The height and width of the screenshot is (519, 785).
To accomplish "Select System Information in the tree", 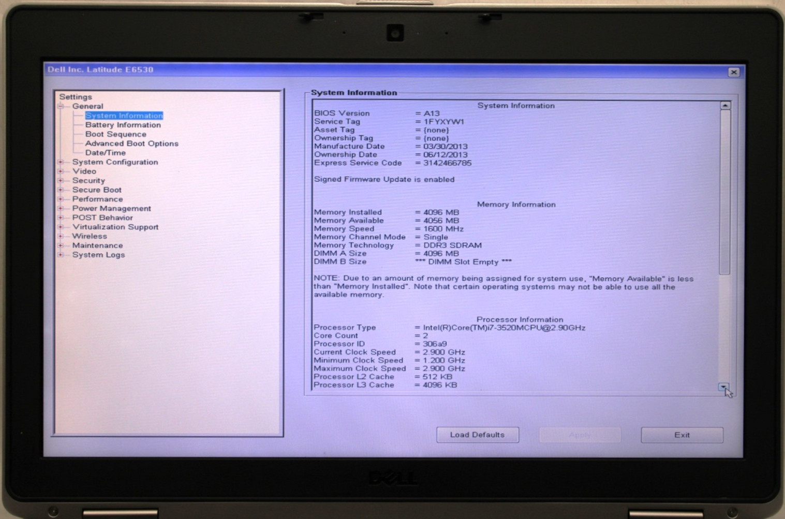I will 124,116.
